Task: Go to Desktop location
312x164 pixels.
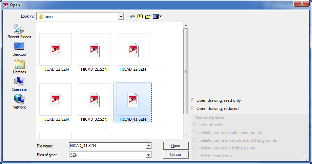Action: pos(19,49)
